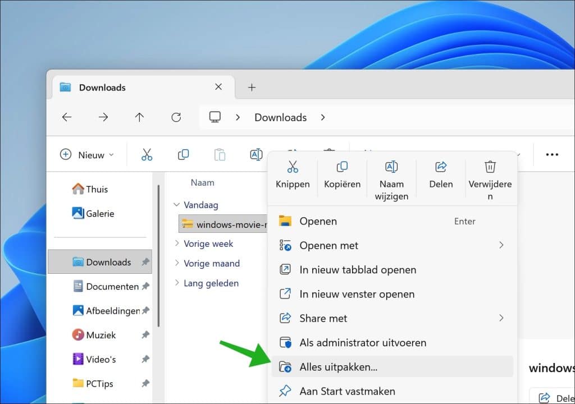This screenshot has height=404, width=575.
Task: Open the Muziek folder in sidebar
Action: coord(101,335)
